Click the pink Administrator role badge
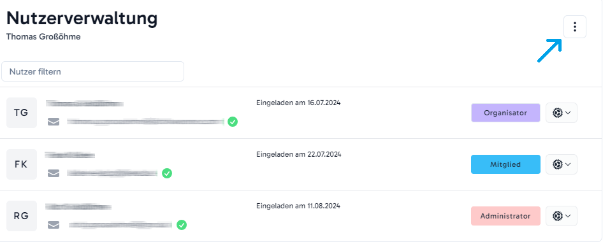Image resolution: width=610 pixels, height=251 pixels. (505, 216)
